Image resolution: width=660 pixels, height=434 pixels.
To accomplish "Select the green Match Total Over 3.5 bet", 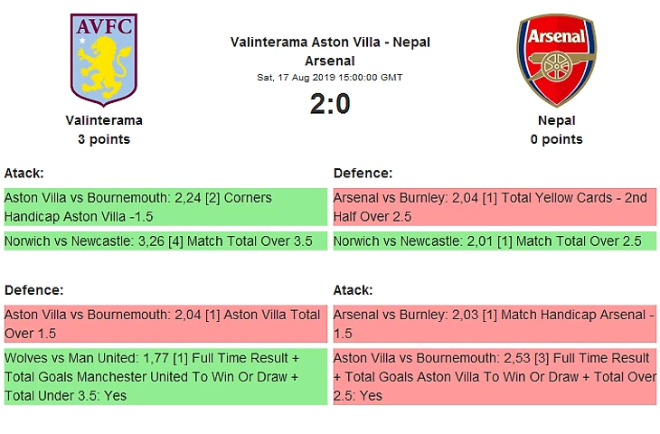I will point(165,241).
